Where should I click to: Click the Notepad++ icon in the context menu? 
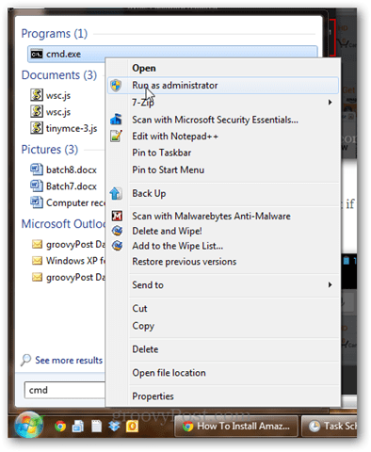tap(116, 137)
